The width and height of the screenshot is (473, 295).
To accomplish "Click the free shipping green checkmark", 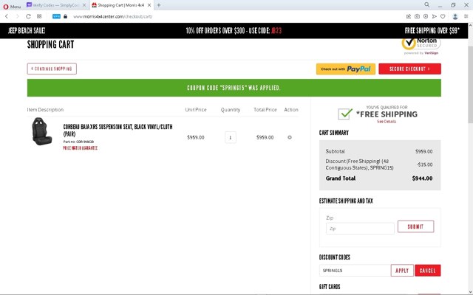I will pos(345,114).
